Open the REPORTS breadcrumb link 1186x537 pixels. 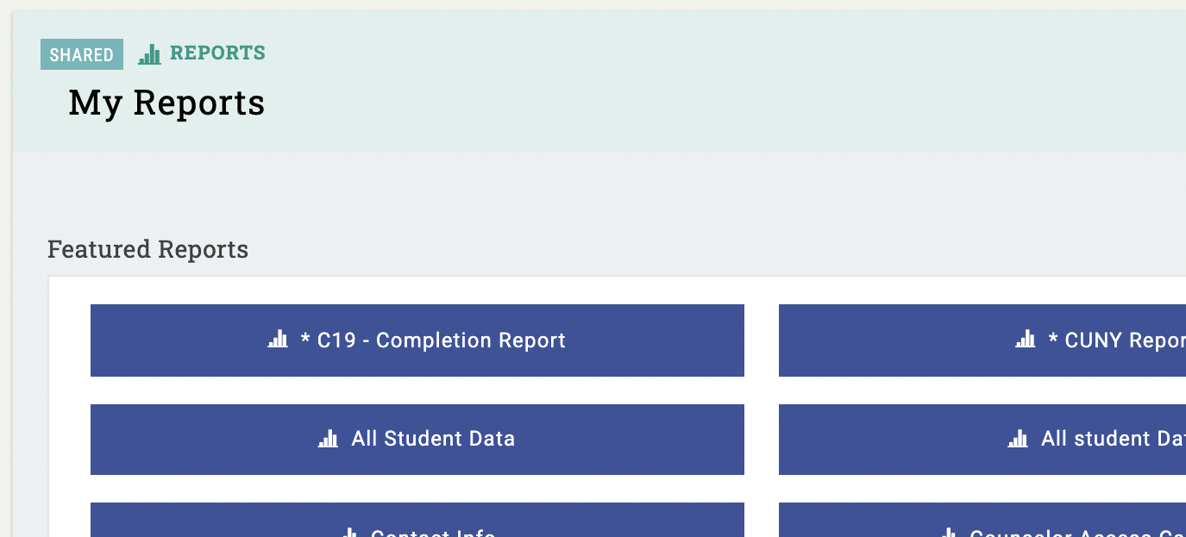(217, 53)
